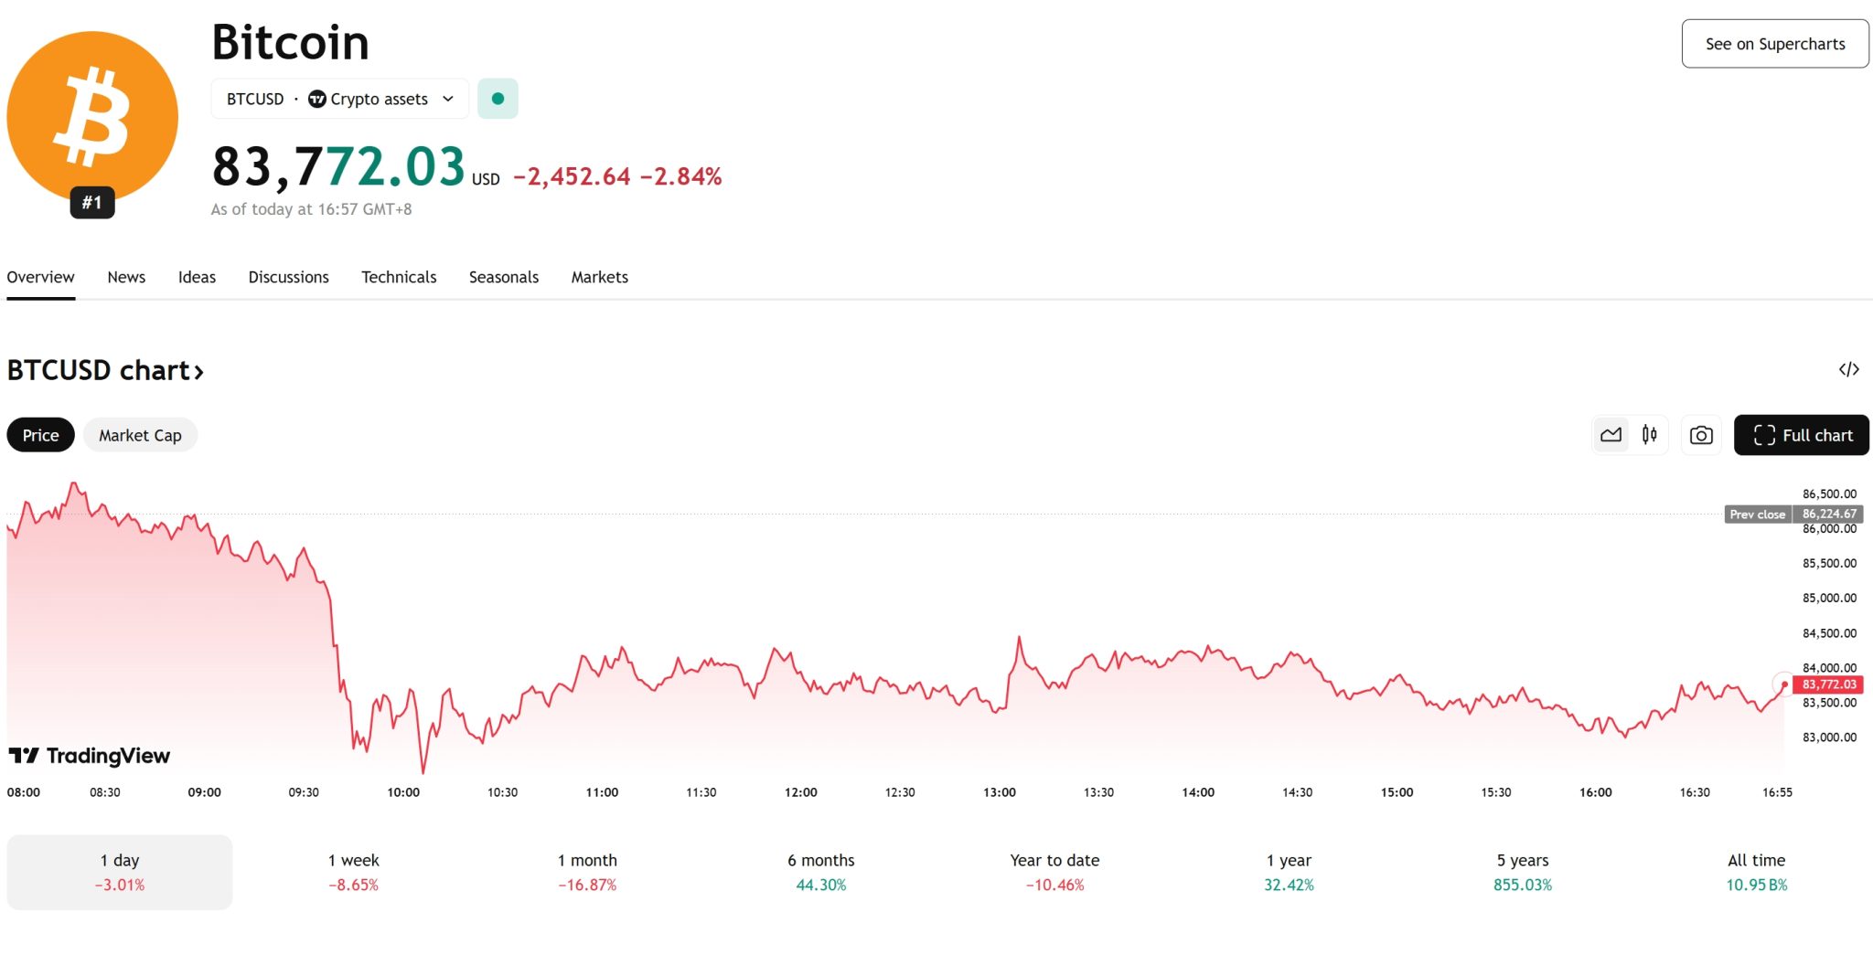The image size is (1873, 955).
Task: Select the 5 years range
Action: tap(1523, 872)
